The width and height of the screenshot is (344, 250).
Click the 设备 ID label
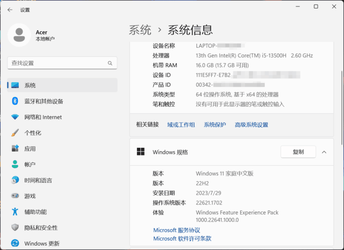click(x=162, y=75)
